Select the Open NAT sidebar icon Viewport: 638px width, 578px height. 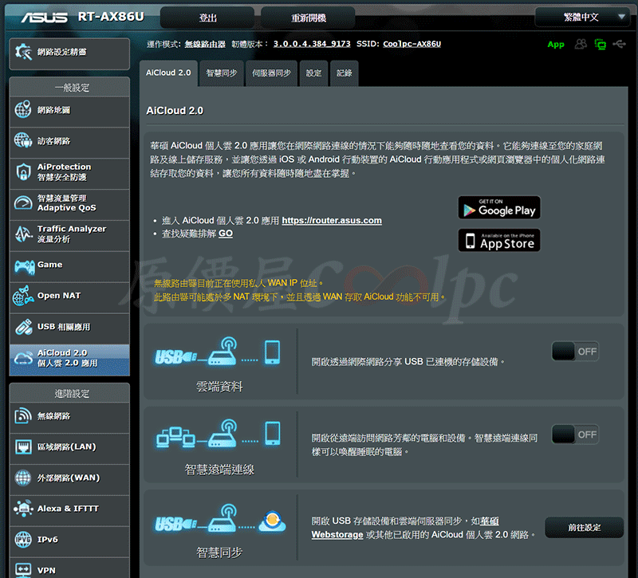click(23, 297)
